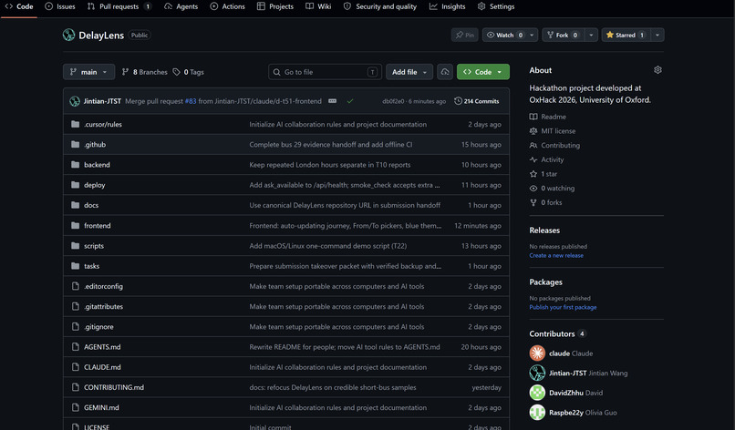Image resolution: width=735 pixels, height=430 pixels.
Task: Switch to Pull requests tab
Action: point(119,6)
